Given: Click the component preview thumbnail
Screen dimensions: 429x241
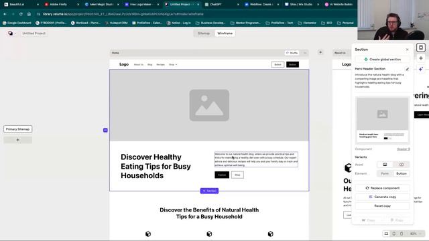Looking at the screenshot, I should click(x=383, y=120).
